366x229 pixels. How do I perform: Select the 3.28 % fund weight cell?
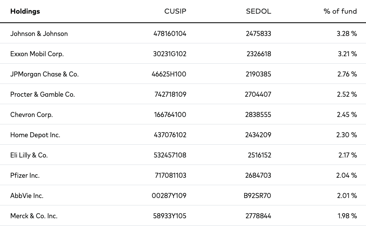(x=347, y=33)
